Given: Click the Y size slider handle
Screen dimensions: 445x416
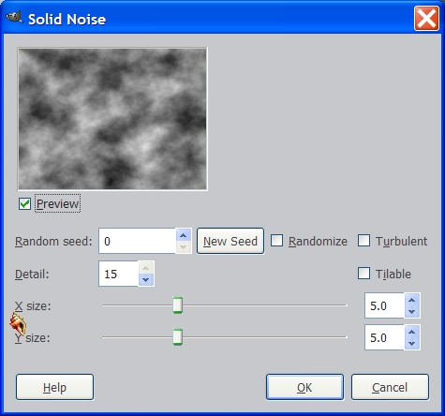Looking at the screenshot, I should [x=178, y=337].
